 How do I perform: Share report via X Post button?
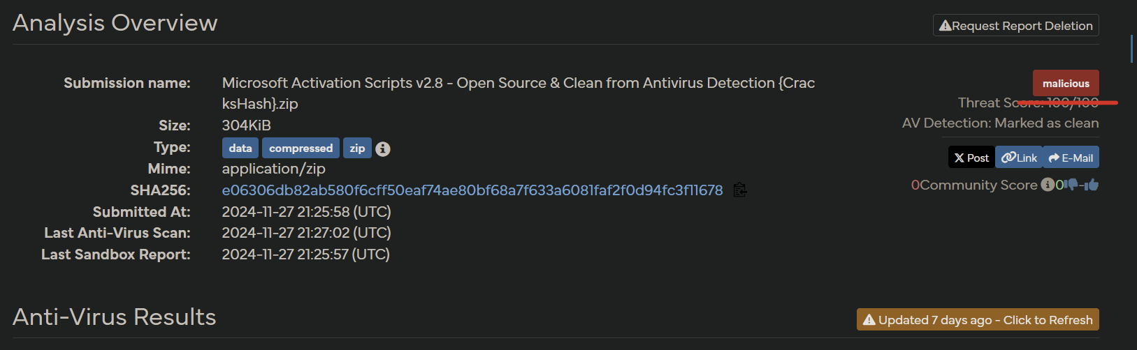click(x=971, y=158)
